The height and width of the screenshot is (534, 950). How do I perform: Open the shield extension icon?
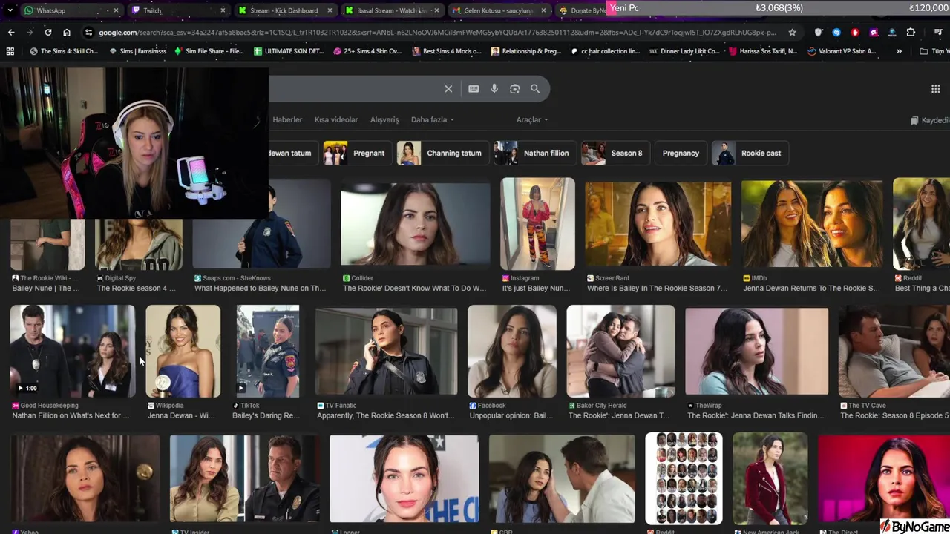[819, 33]
